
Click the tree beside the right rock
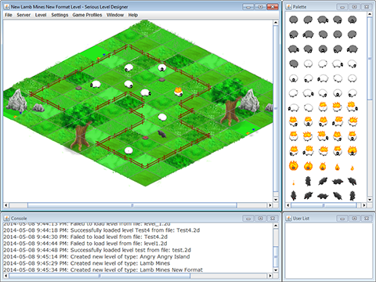pos(229,102)
